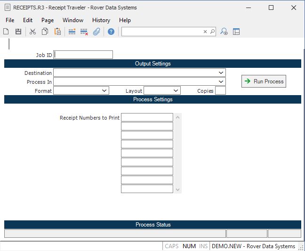Click the Save floppy disk icon
The image size is (305, 251).
[18, 32]
